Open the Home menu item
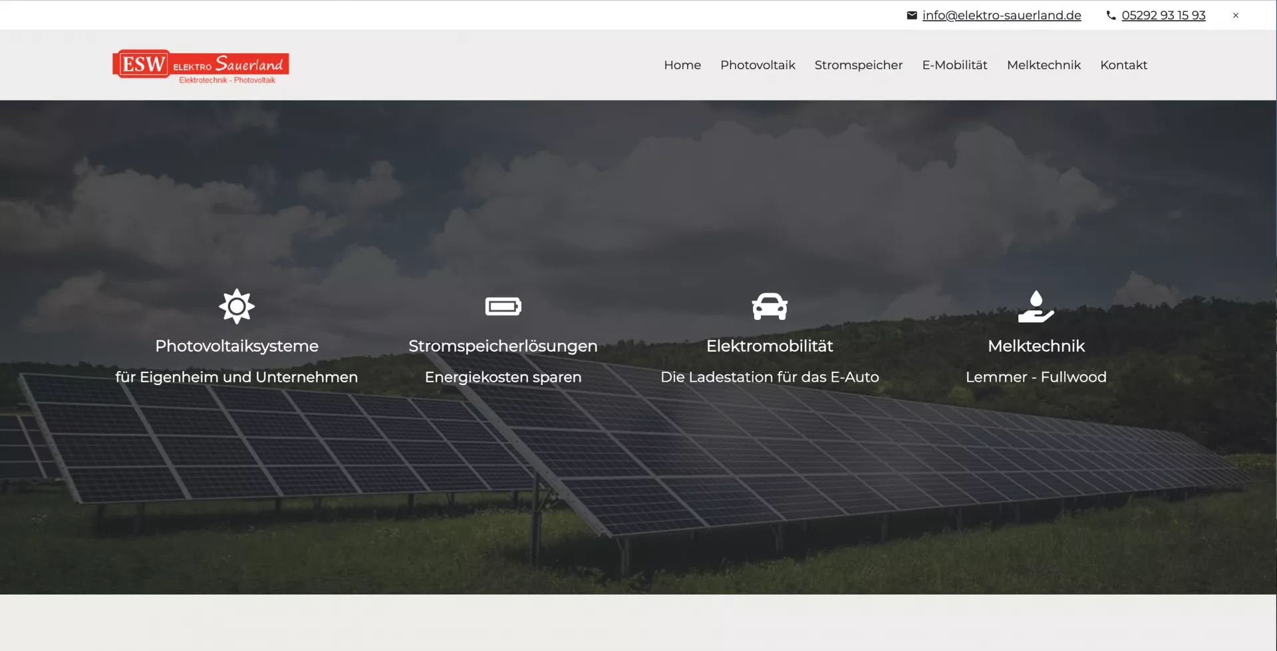The image size is (1277, 651). pos(682,65)
